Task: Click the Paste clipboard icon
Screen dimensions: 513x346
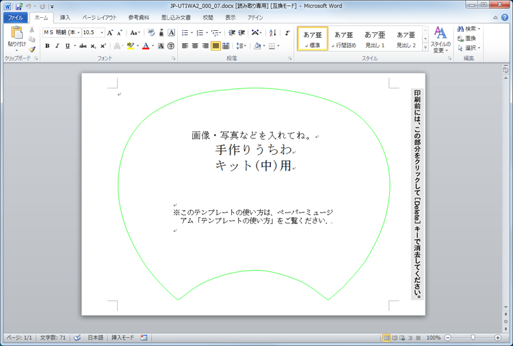Action: (16, 33)
